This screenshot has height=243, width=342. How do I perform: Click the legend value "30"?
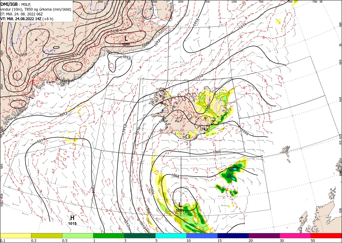(x=282, y=241)
